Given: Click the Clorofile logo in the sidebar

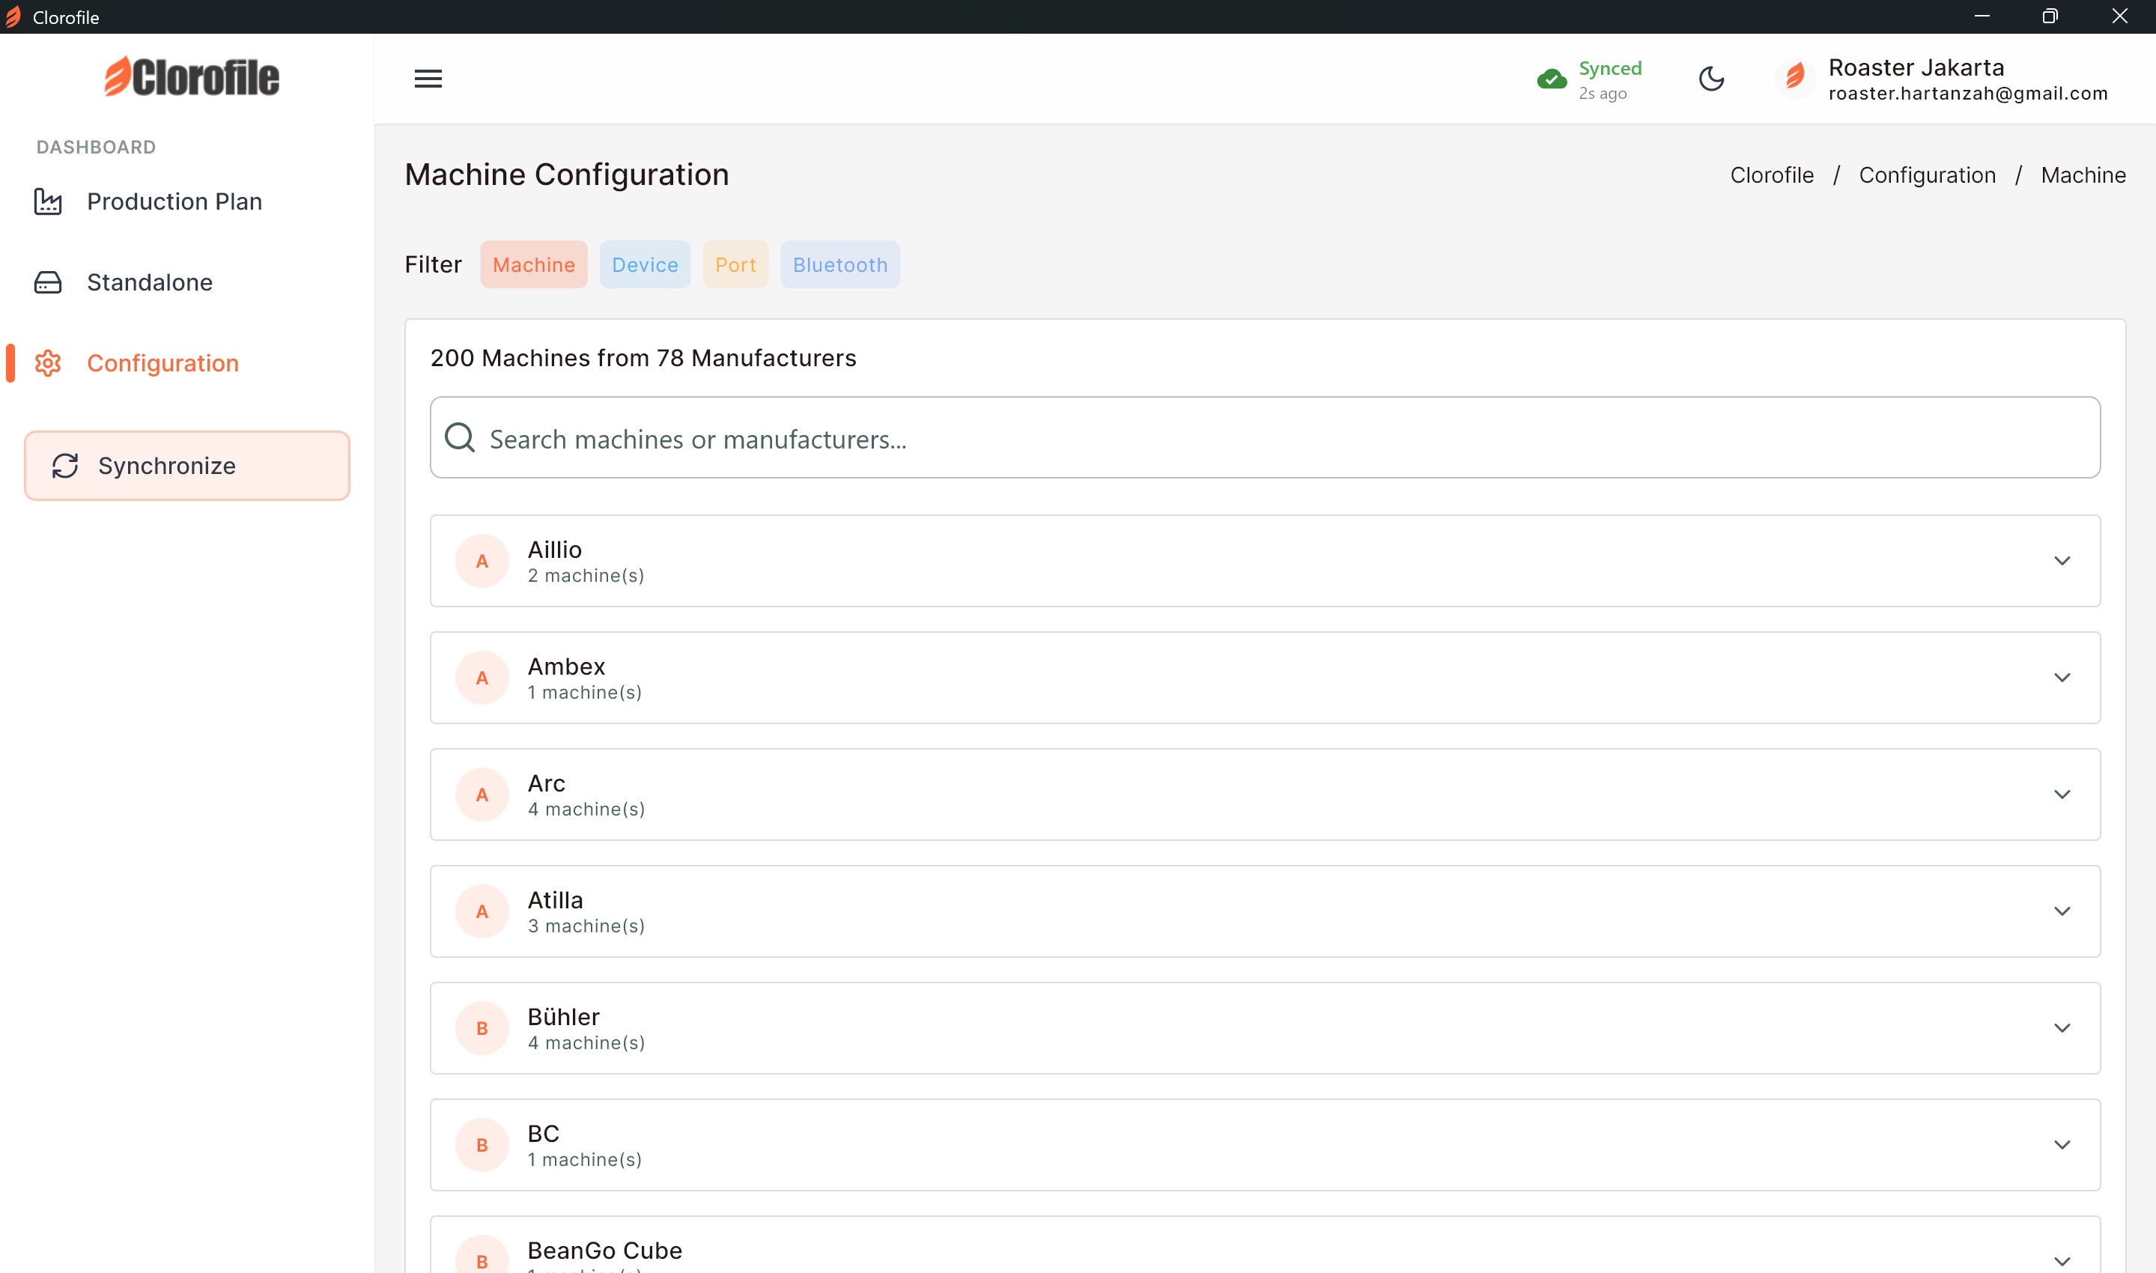Looking at the screenshot, I should click(x=190, y=76).
